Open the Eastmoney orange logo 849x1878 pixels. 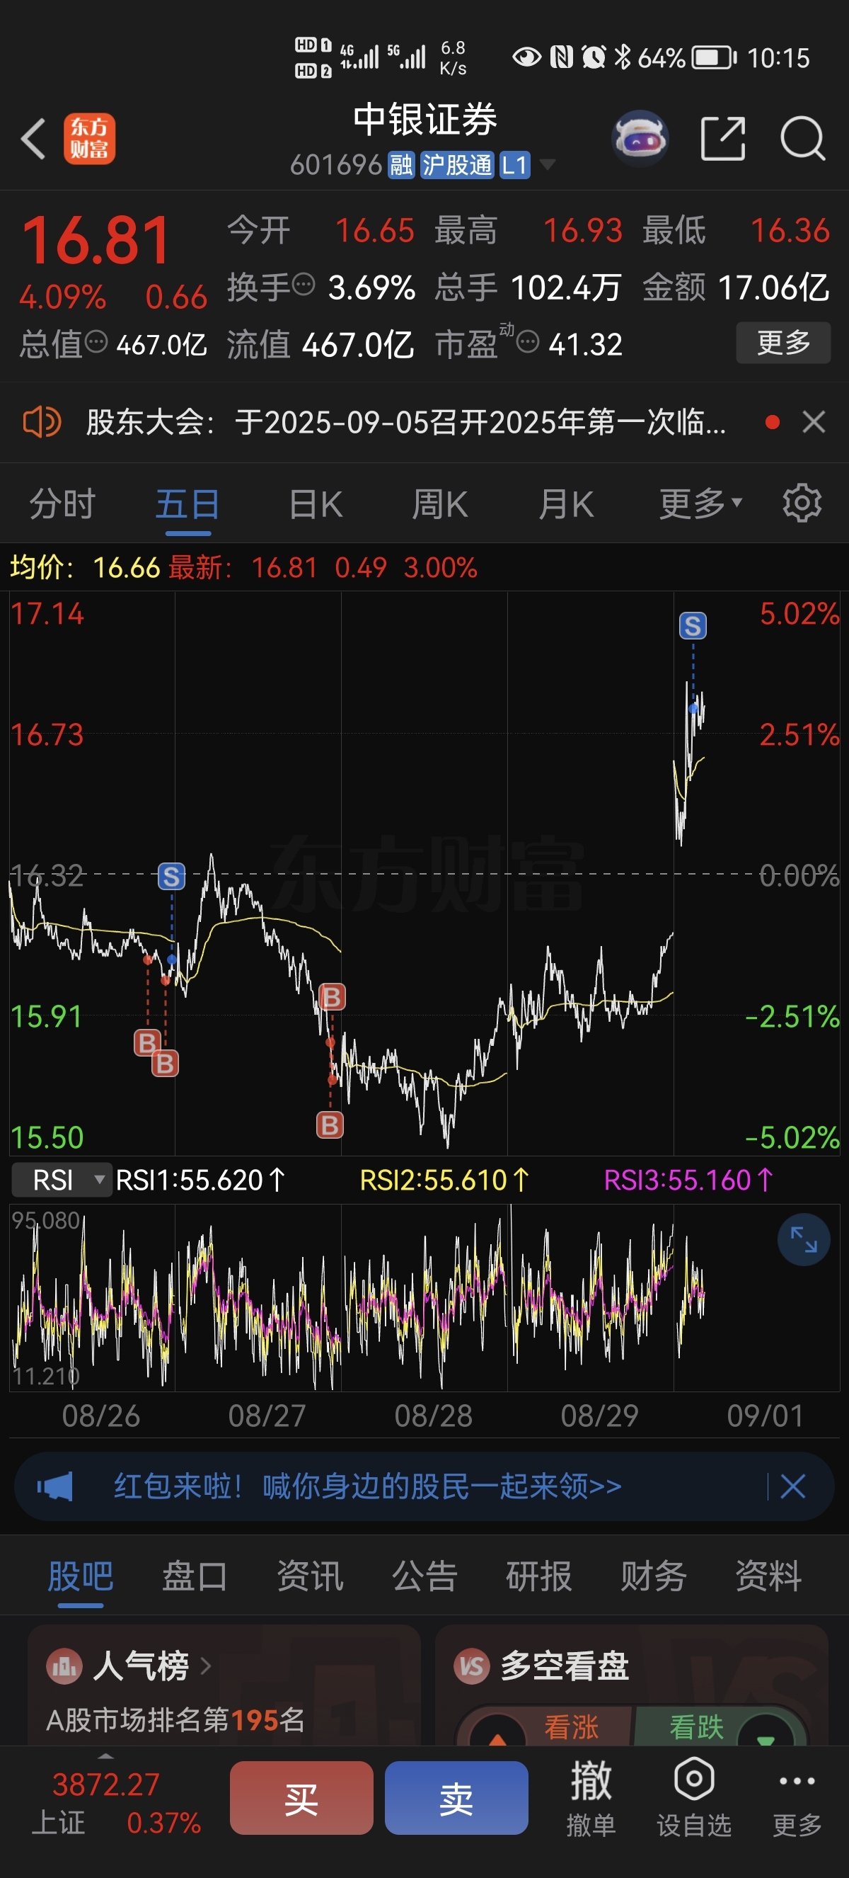tap(90, 139)
